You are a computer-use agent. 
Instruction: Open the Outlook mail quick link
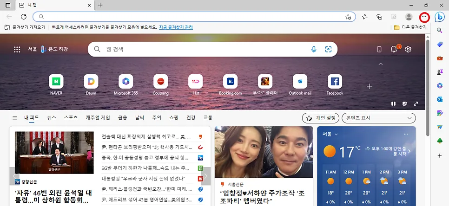click(300, 84)
